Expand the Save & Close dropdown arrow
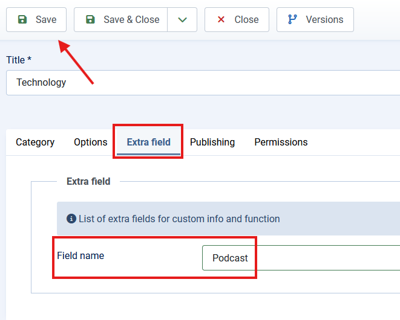 [182, 20]
